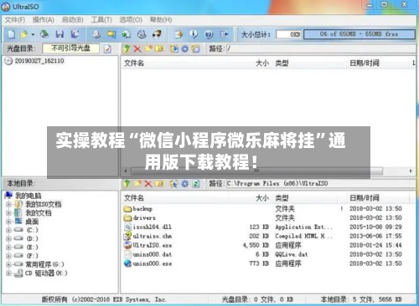Select the disc volume 20190327_162110
419x306 pixels.
click(x=39, y=61)
